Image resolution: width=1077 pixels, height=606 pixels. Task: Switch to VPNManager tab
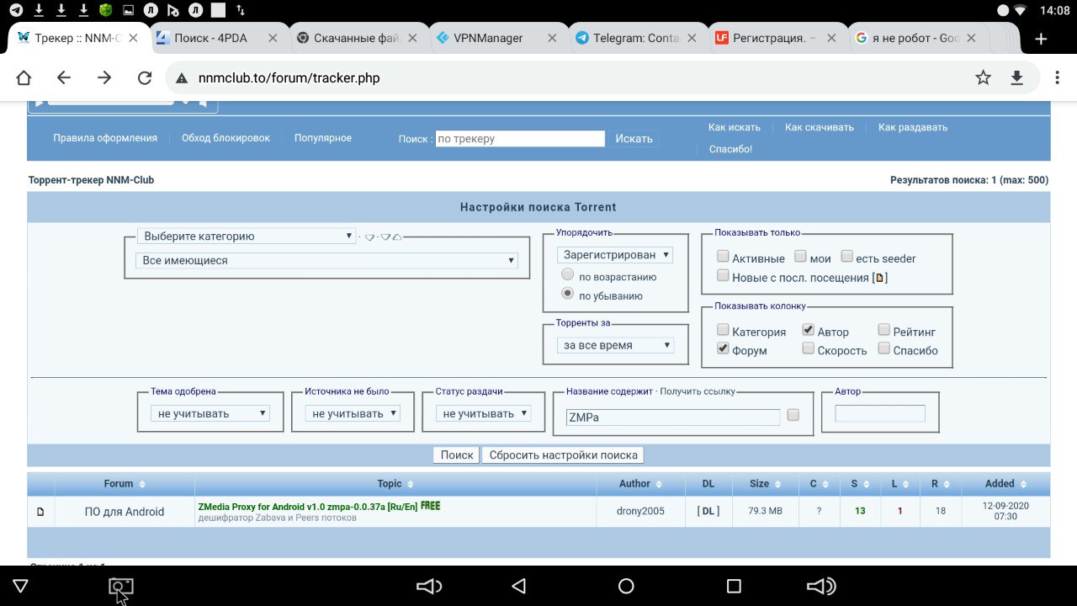click(x=487, y=38)
